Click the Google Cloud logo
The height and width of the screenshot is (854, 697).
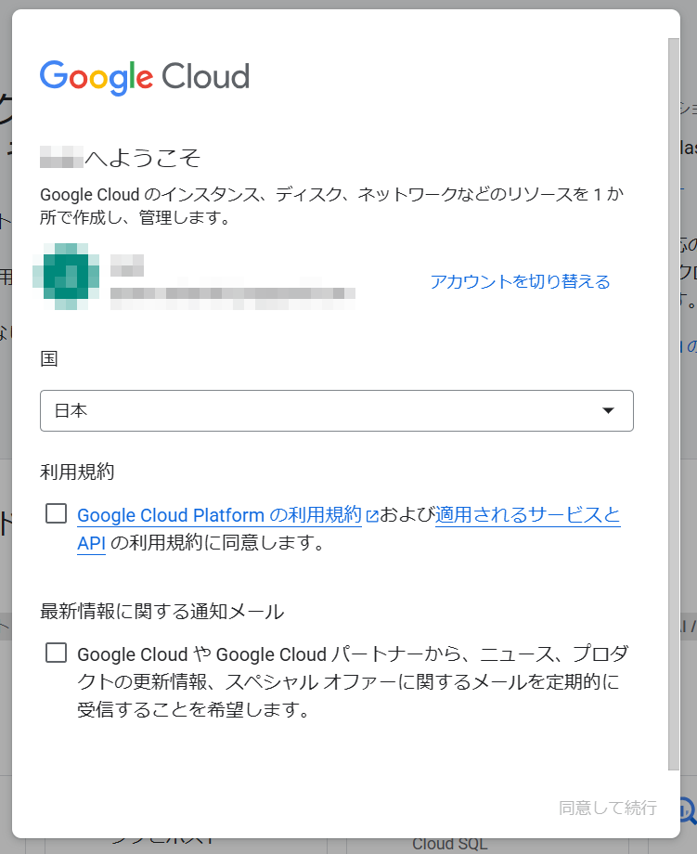click(145, 77)
